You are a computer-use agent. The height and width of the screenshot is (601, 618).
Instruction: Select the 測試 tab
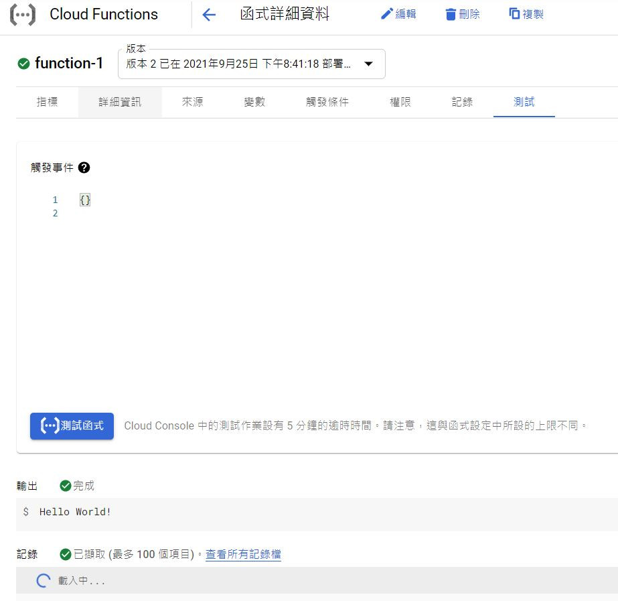(524, 102)
